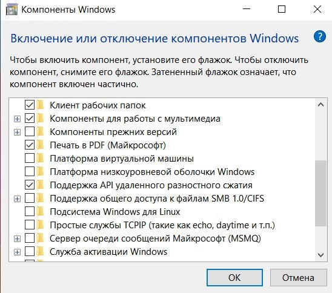Check the Платформа виртуальной машины box
332x293 pixels.
(x=30, y=158)
